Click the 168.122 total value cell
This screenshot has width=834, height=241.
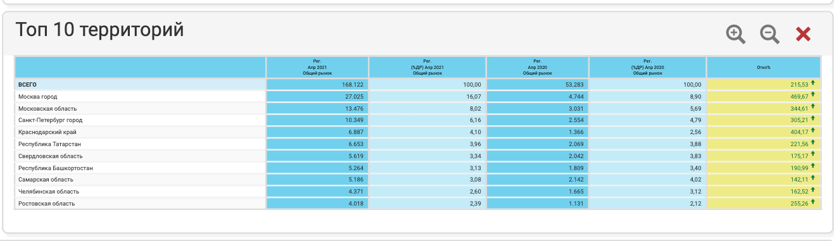(317, 84)
